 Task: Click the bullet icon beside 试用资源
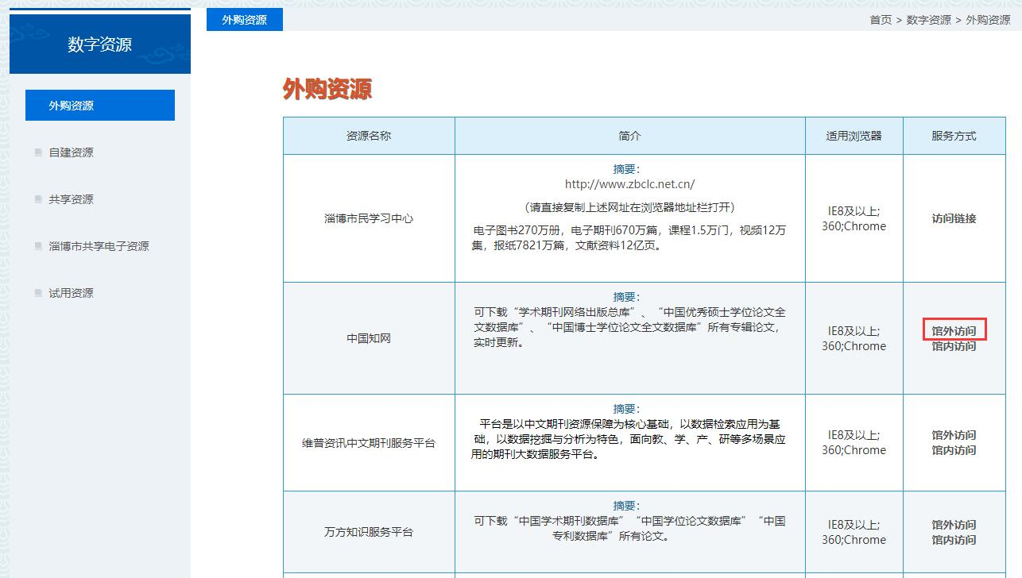tap(38, 293)
